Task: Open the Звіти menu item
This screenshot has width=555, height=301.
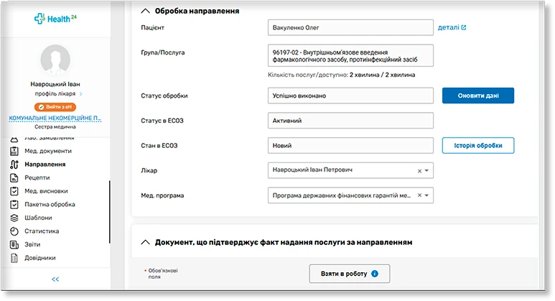Action: 32,245
